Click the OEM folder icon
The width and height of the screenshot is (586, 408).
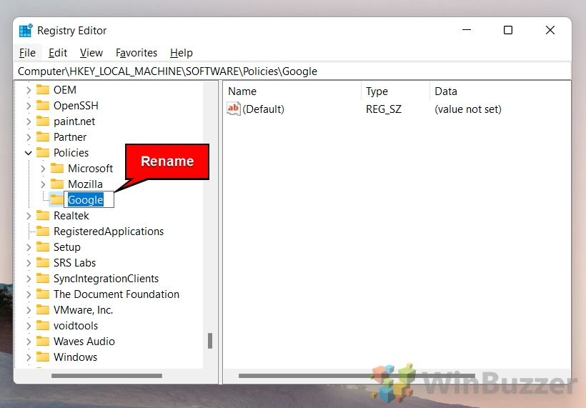[x=43, y=89]
